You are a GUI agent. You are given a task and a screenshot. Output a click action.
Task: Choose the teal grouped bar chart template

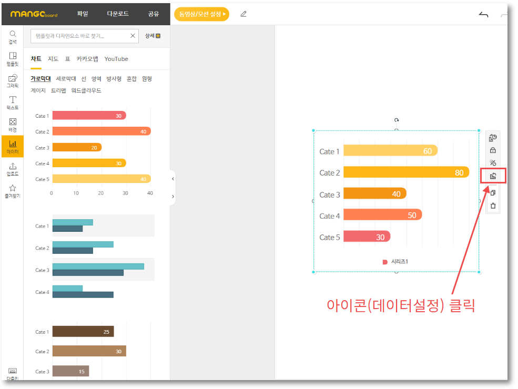click(x=94, y=258)
